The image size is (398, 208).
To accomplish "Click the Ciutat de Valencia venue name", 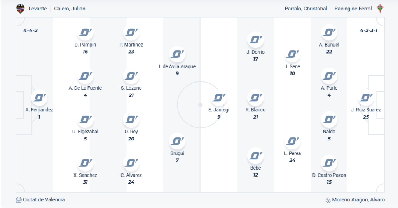I will pyautogui.click(x=44, y=200).
